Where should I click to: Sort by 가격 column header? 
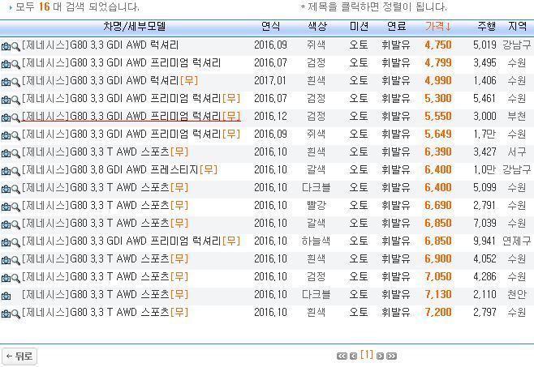(438, 27)
